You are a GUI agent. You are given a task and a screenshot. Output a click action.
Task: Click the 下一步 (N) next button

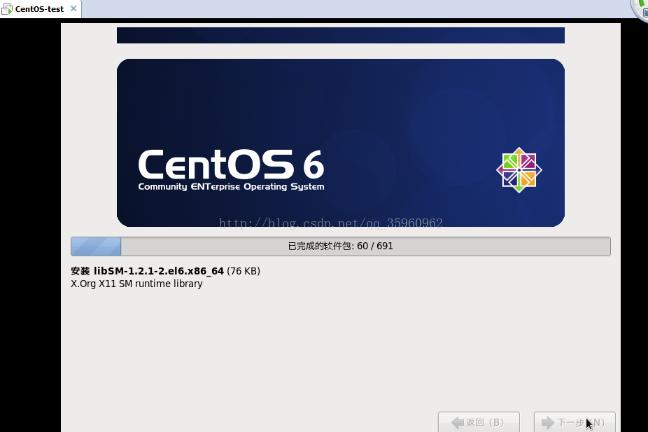tap(575, 422)
